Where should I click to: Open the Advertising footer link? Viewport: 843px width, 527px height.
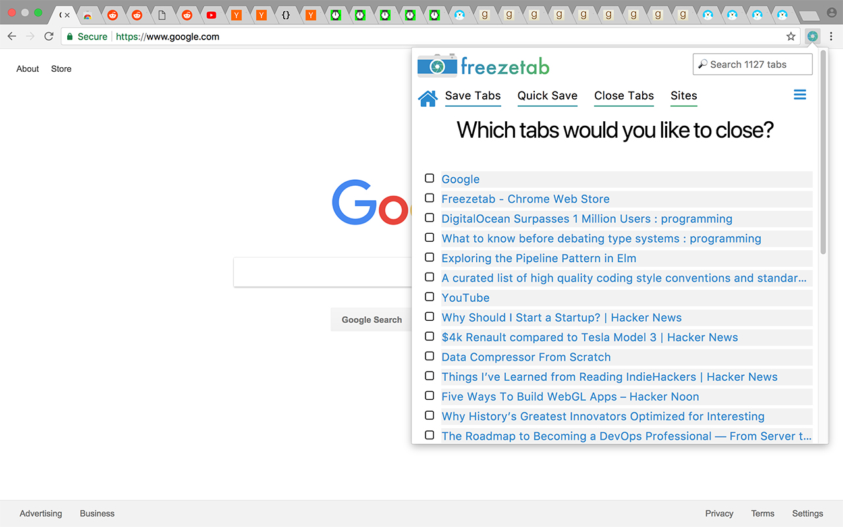[41, 513]
